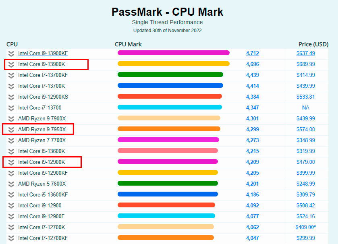
Task: Click the expand icon beside Intel Core i9-13900KF
Action: (11, 53)
